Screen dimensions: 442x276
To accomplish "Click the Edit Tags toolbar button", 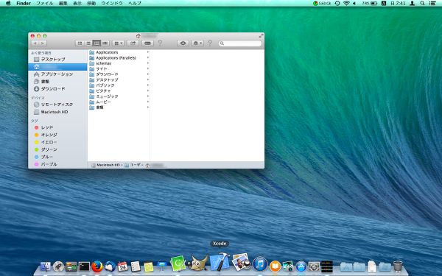I will point(147,43).
